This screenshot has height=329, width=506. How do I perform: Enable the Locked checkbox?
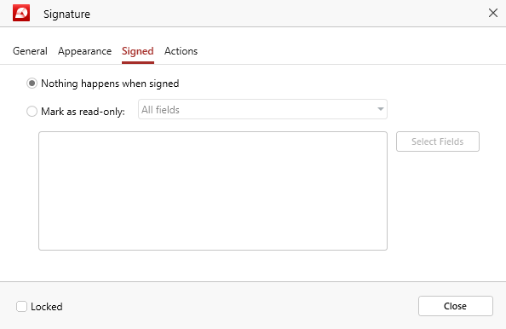pos(21,306)
